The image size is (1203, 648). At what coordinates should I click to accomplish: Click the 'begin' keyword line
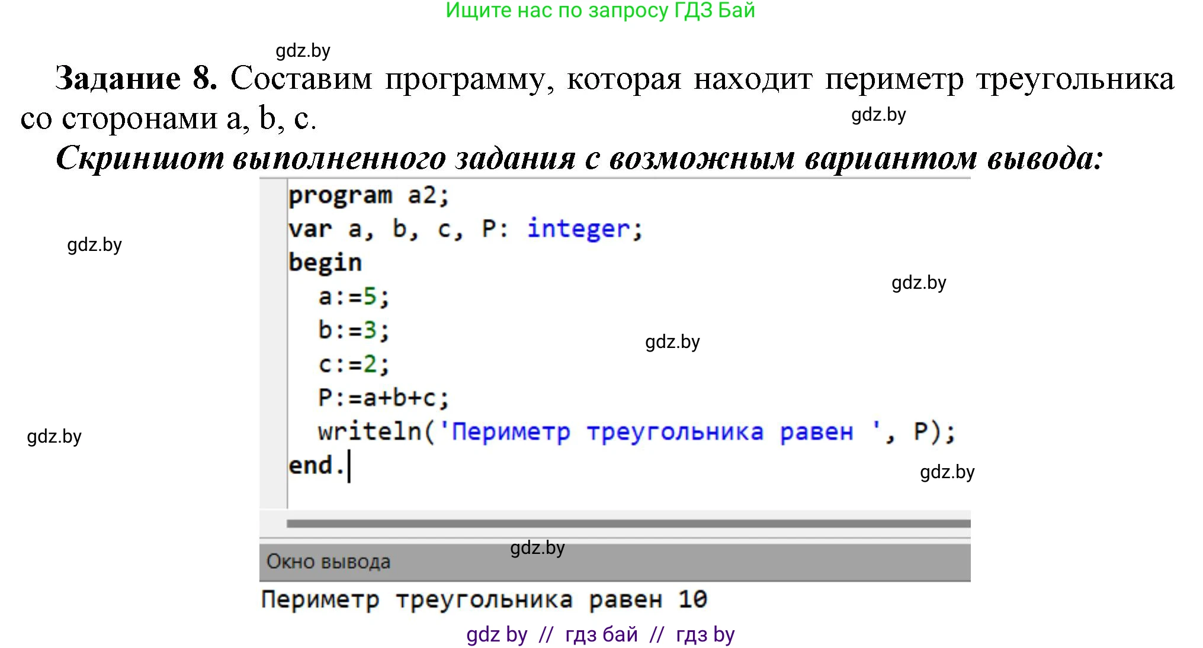point(325,263)
